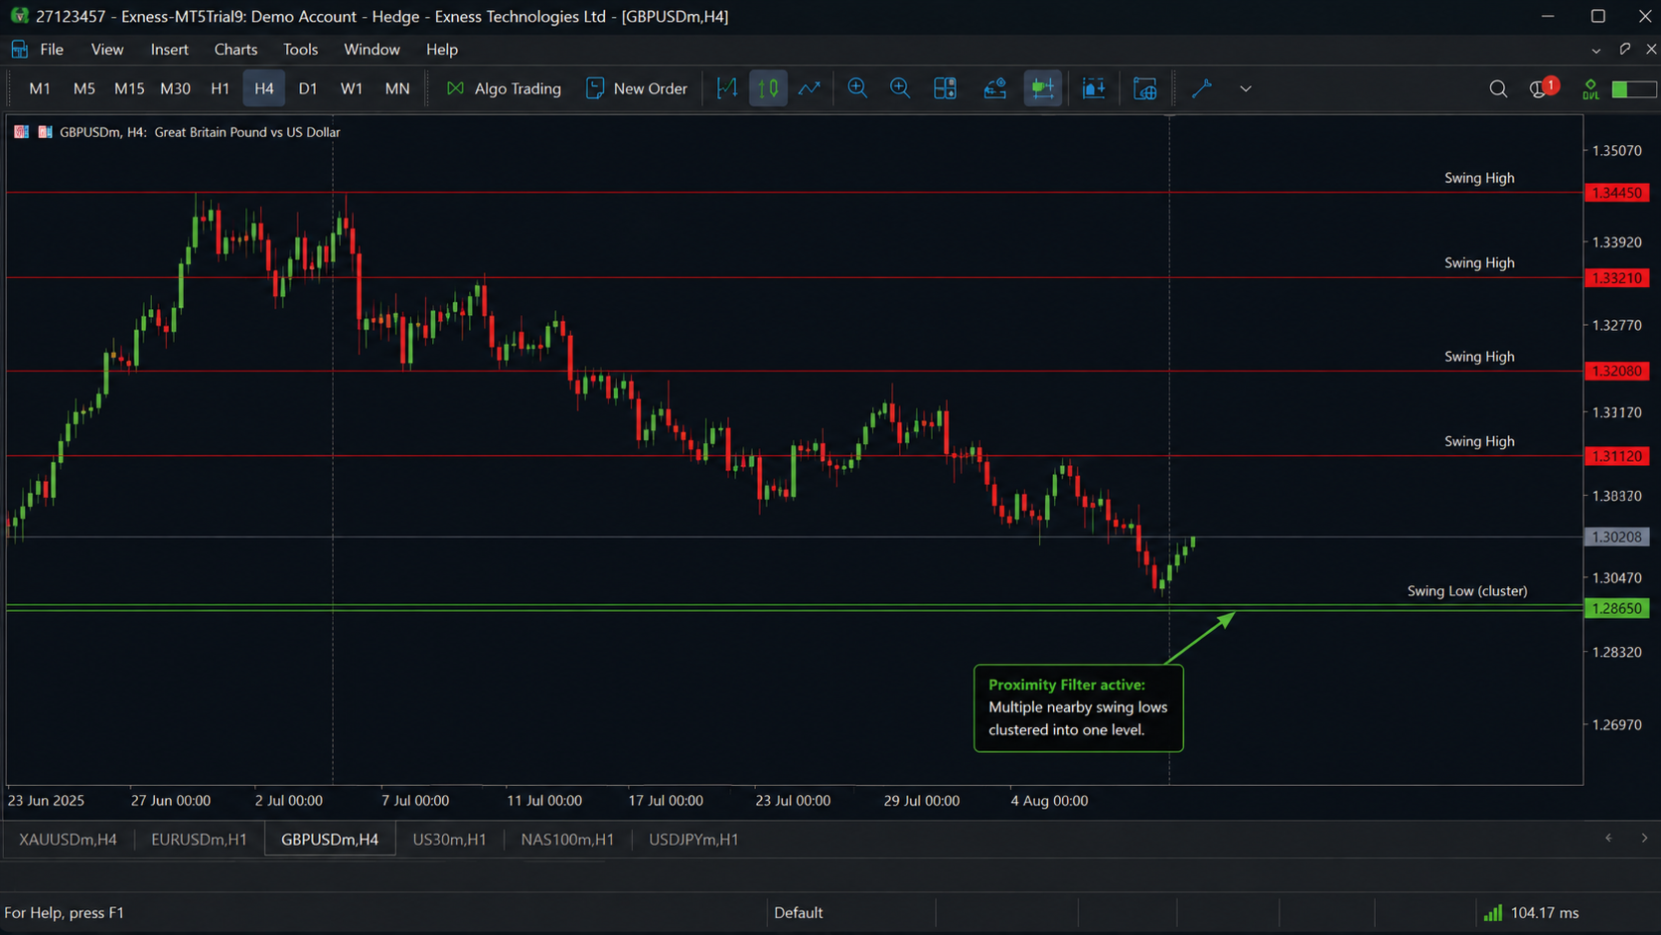Toggle Algo Trading on or off
Screen dimensions: 1661x935
click(504, 88)
